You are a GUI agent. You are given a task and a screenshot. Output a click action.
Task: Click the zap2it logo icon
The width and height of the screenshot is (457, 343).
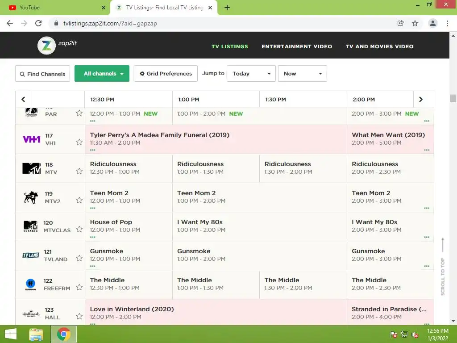pos(46,46)
